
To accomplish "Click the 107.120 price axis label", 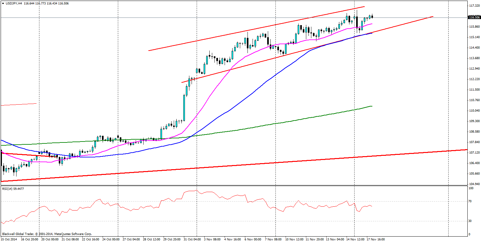I will (474, 153).
